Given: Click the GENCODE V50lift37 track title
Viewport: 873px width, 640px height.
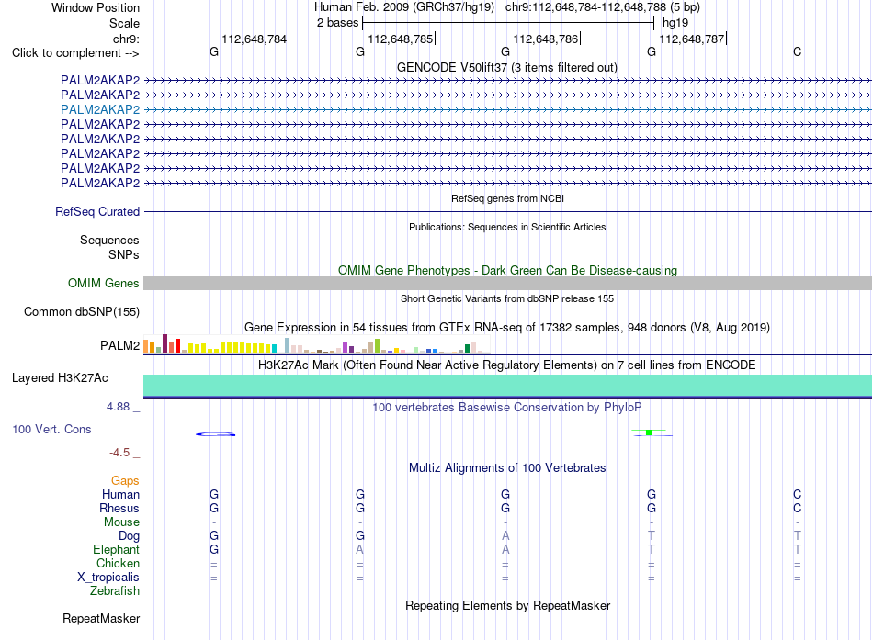Looking at the screenshot, I should pos(507,67).
